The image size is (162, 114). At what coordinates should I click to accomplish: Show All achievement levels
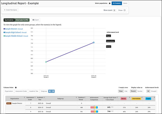point(148,91)
